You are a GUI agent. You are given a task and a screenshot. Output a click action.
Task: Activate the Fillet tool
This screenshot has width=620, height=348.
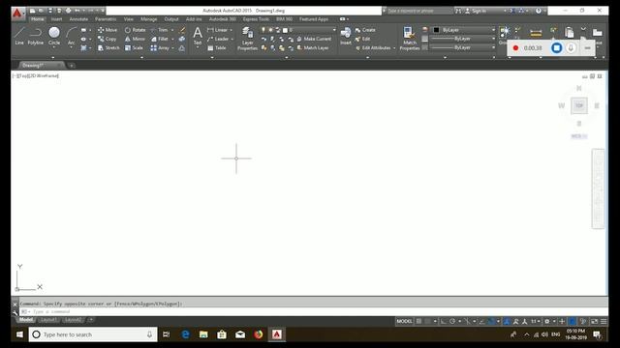coord(159,39)
